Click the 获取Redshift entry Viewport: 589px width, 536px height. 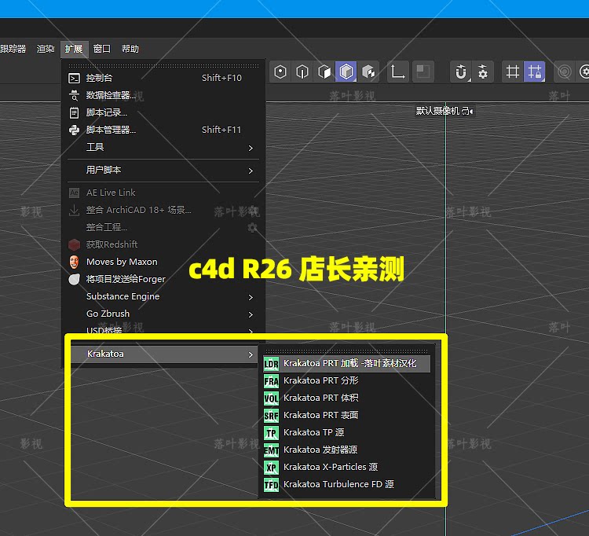point(163,244)
